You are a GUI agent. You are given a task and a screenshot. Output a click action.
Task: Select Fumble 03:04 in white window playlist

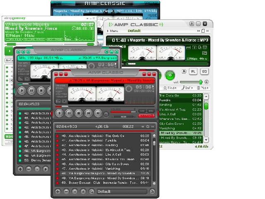(x=181, y=100)
